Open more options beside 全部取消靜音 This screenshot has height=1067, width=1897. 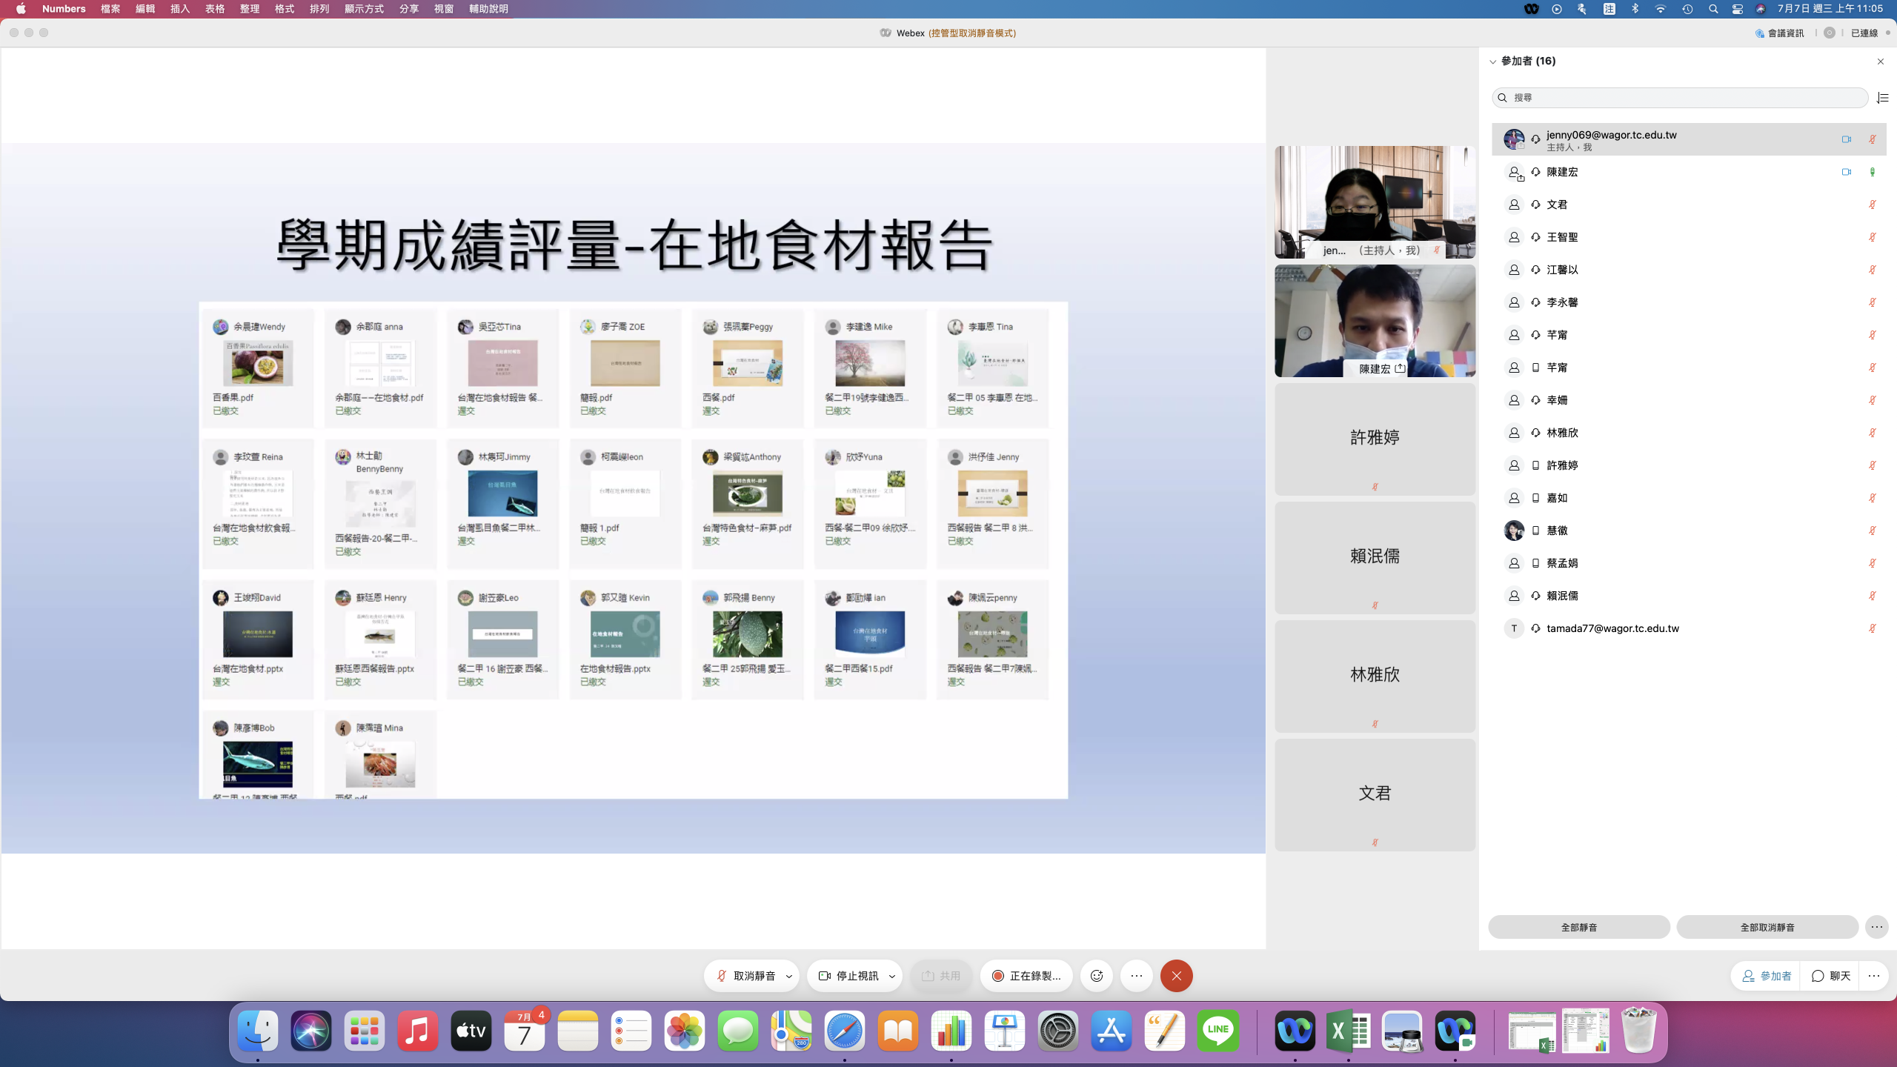[1876, 927]
